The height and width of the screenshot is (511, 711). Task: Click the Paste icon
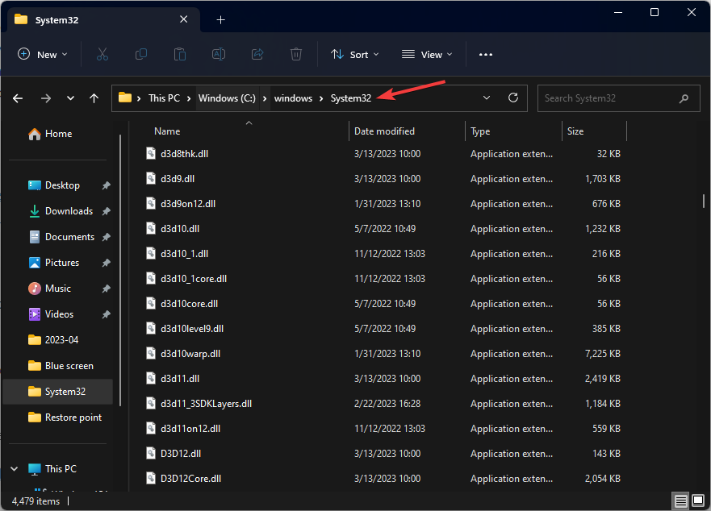[x=180, y=54]
